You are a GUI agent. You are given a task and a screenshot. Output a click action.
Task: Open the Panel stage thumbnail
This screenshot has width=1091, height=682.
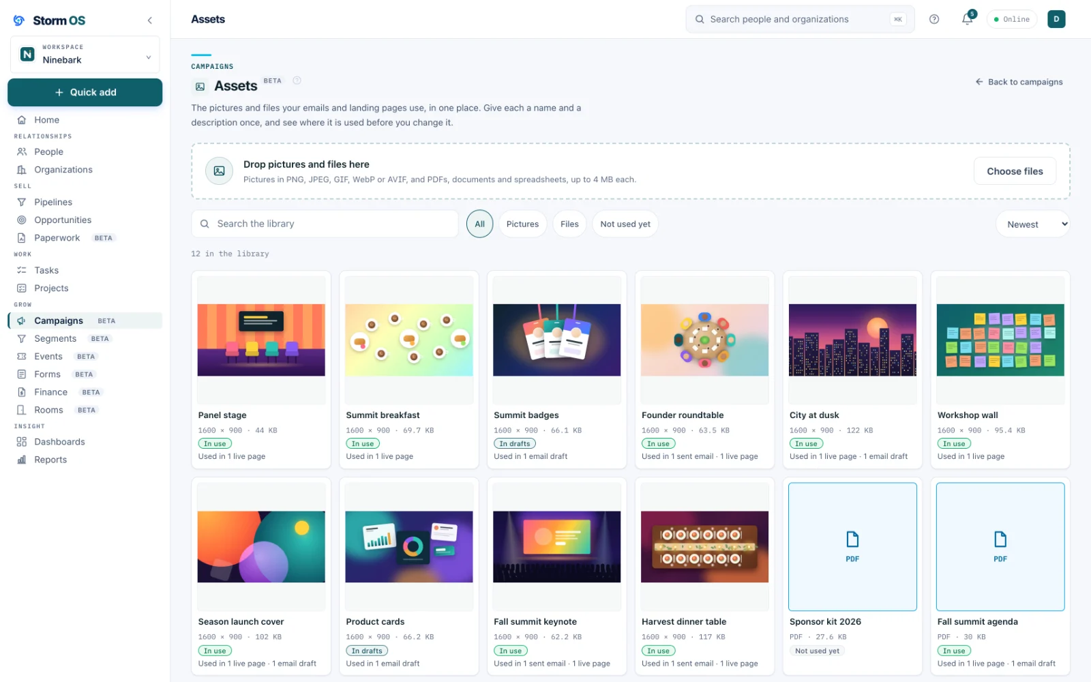pyautogui.click(x=261, y=340)
